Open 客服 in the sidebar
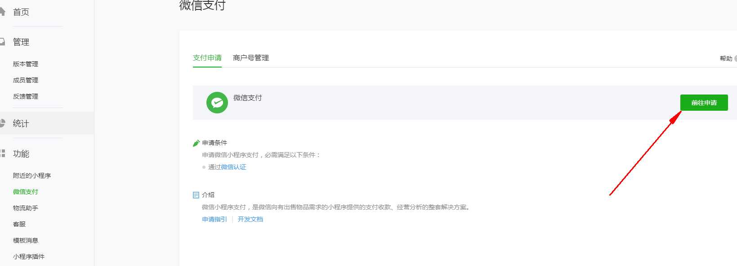This screenshot has height=266, width=737. tap(19, 224)
